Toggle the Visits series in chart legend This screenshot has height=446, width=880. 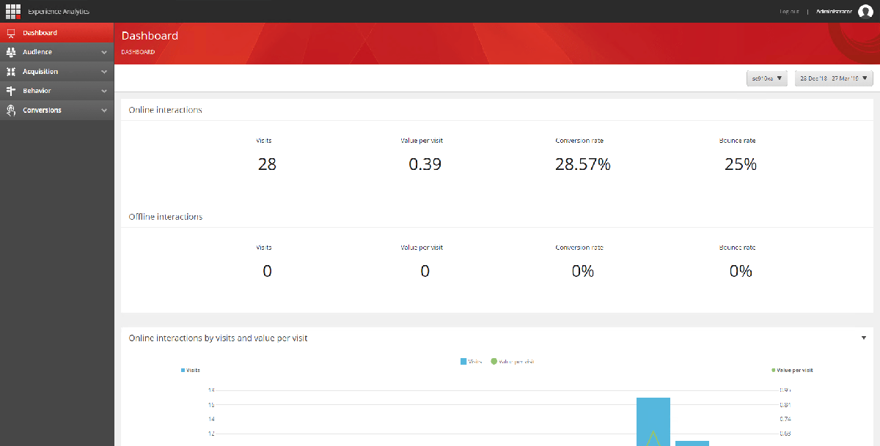click(472, 361)
